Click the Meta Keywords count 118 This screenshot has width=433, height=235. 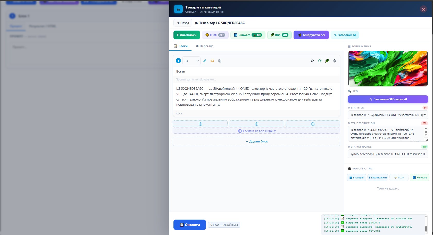(x=424, y=147)
